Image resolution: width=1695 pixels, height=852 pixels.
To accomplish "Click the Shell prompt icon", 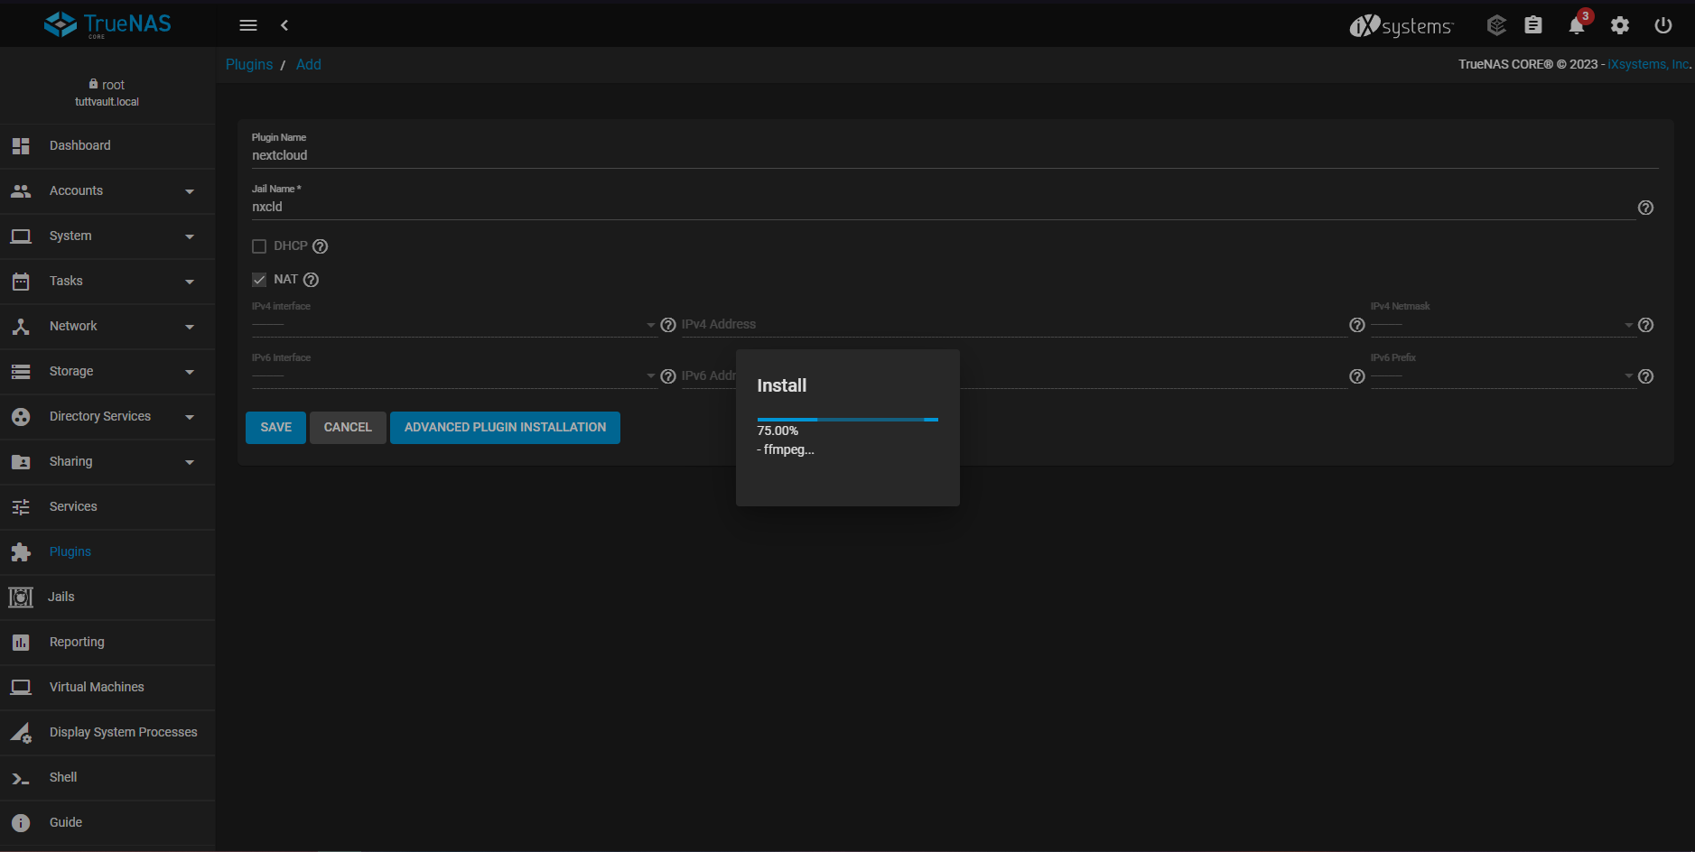I will pos(21,778).
